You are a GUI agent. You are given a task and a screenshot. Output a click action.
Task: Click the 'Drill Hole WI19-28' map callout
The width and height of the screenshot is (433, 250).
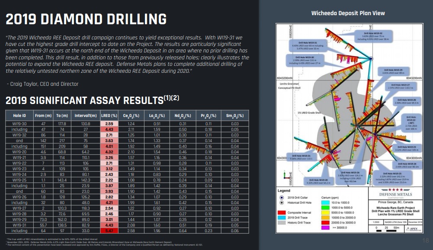click(x=408, y=101)
